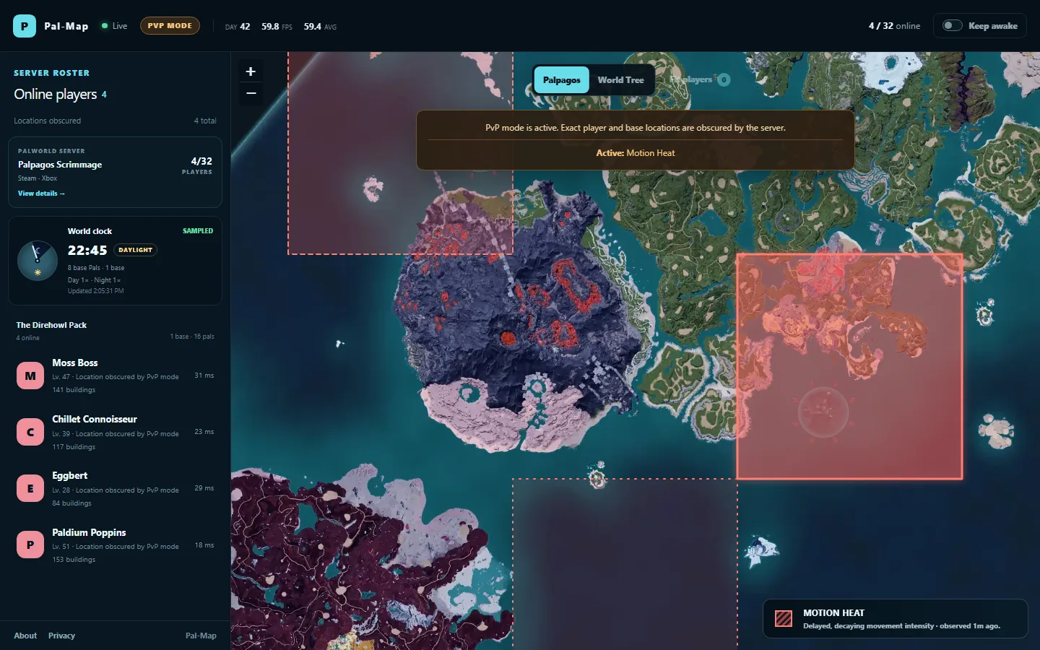Viewport: 1040px width, 650px height.
Task: Click the PVP MODE badge
Action: coord(170,26)
